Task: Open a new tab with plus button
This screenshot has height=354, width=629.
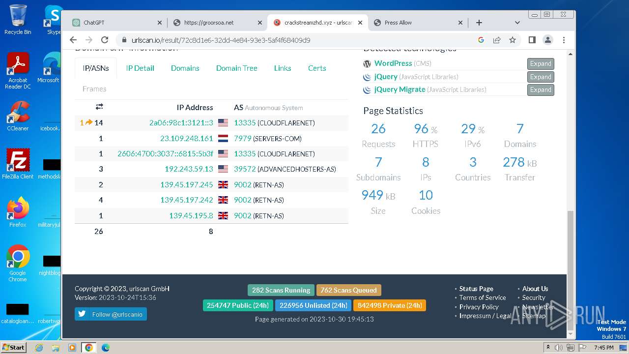Action: [479, 23]
